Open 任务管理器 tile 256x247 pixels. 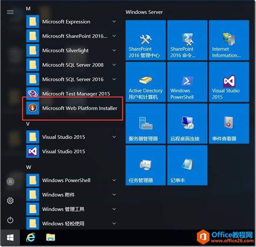tap(145, 165)
